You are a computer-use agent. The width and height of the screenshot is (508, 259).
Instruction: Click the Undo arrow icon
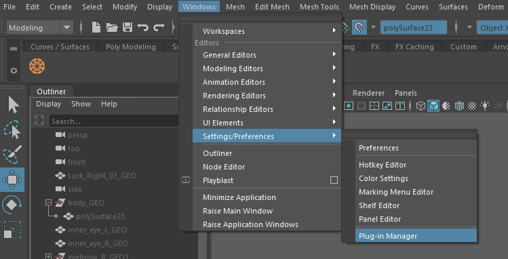pyautogui.click(x=142, y=28)
